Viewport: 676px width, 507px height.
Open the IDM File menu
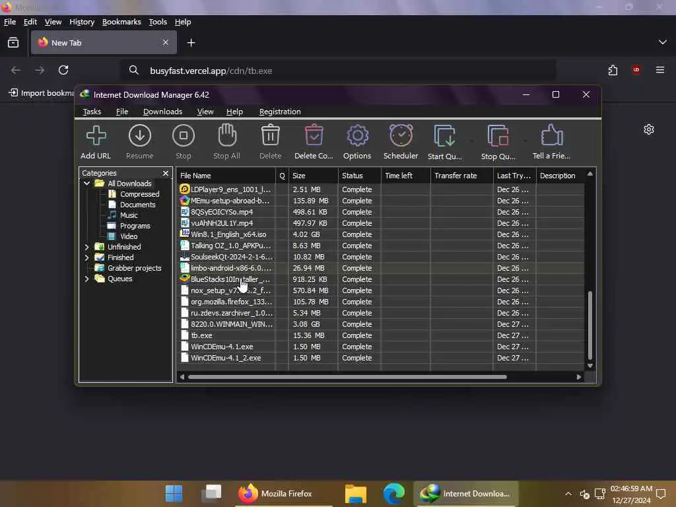(x=122, y=112)
